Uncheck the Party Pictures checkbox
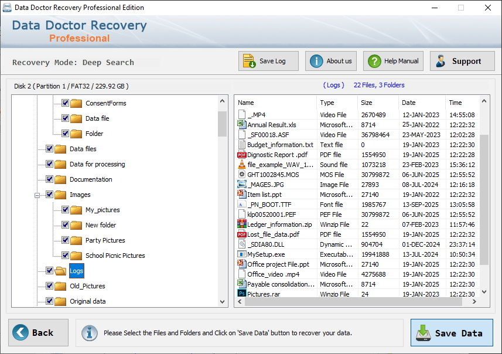 pos(65,240)
